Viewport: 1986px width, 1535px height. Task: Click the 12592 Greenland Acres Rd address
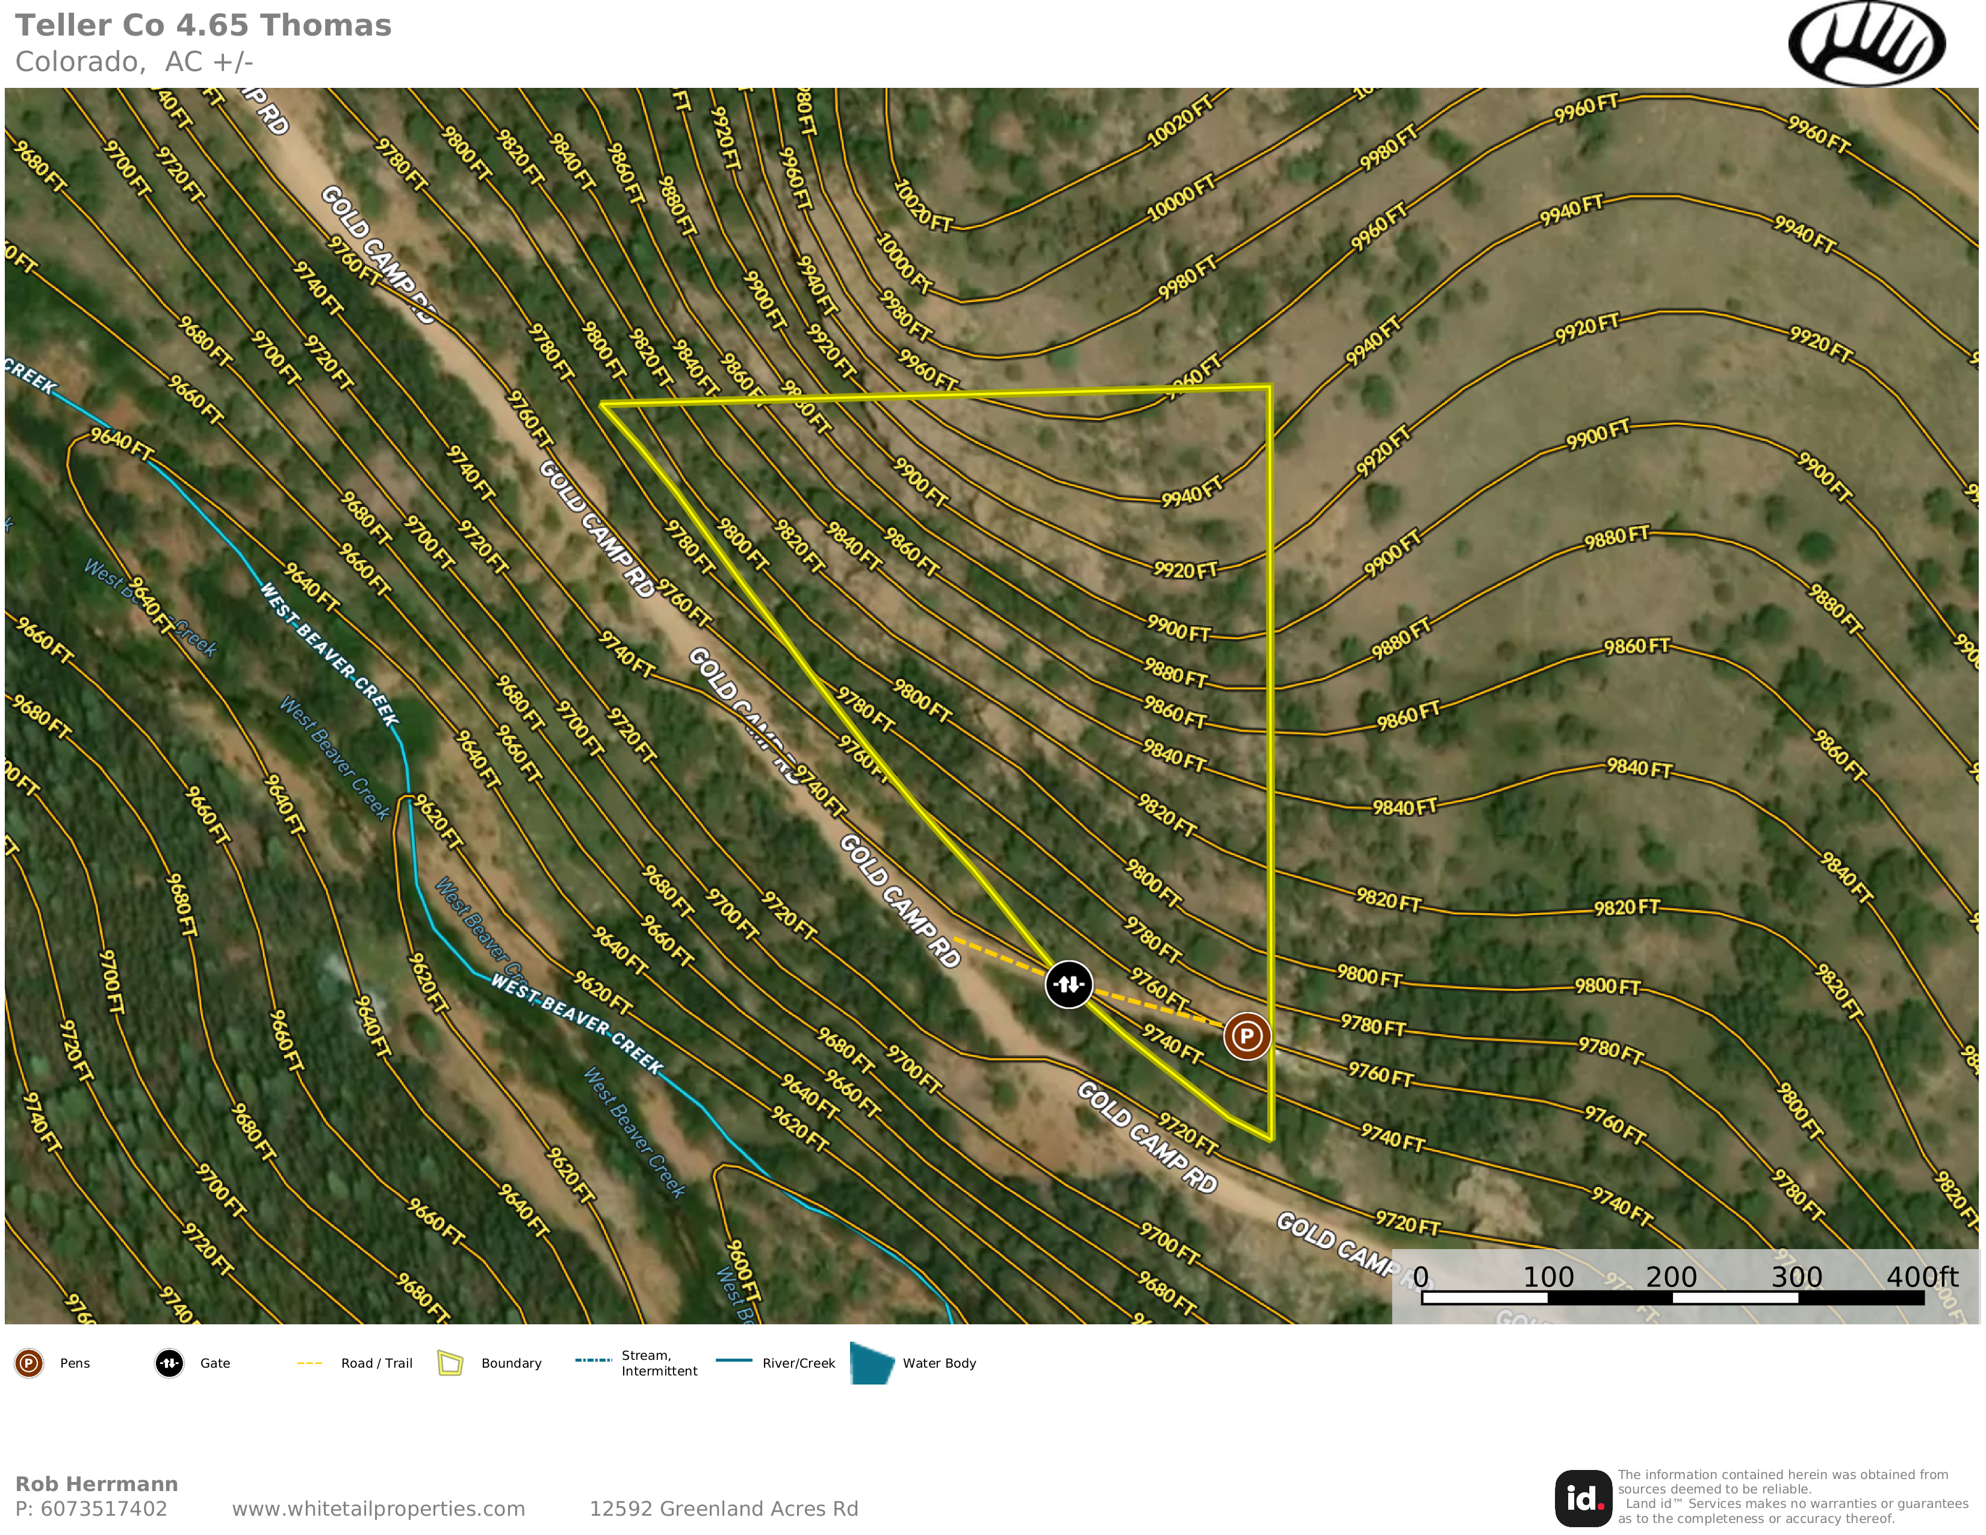(x=723, y=1509)
